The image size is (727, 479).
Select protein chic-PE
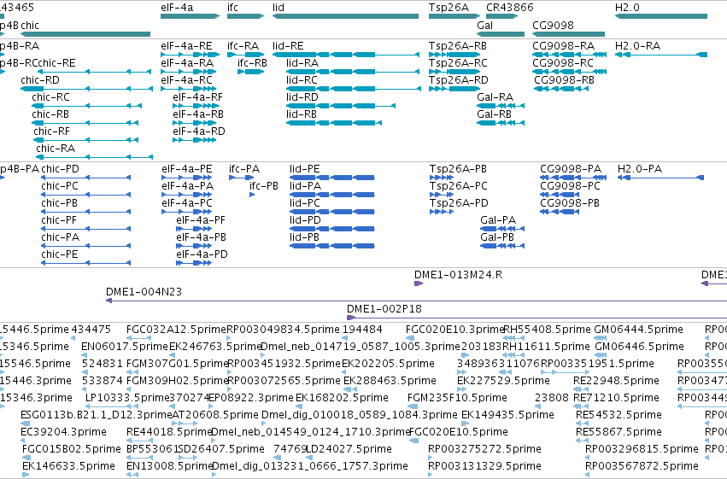tap(85, 263)
